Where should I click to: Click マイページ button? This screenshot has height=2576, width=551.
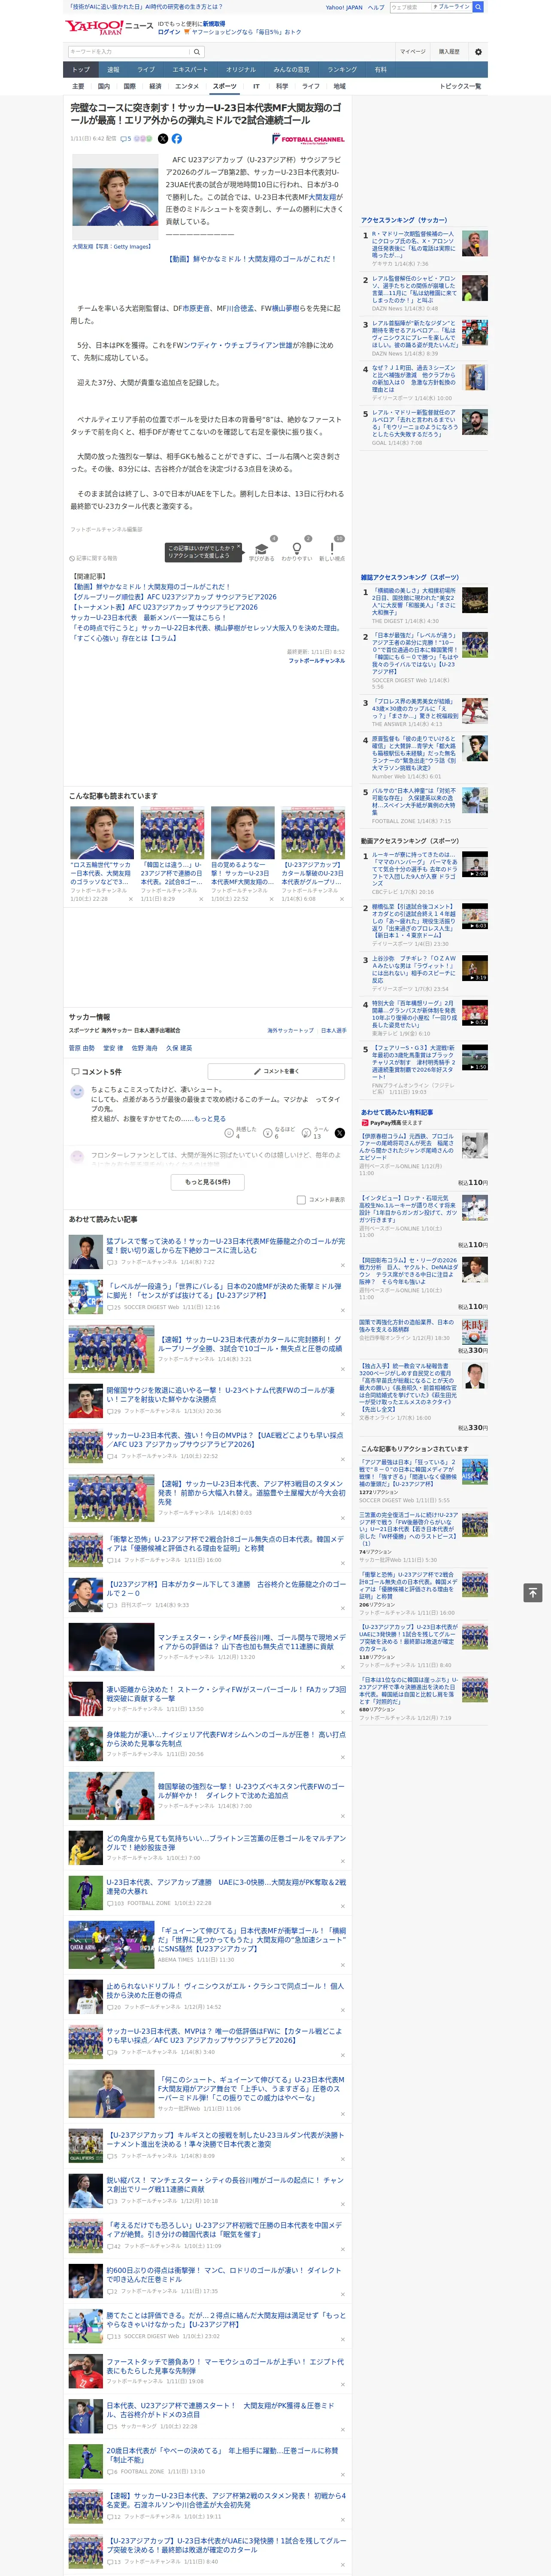[412, 52]
